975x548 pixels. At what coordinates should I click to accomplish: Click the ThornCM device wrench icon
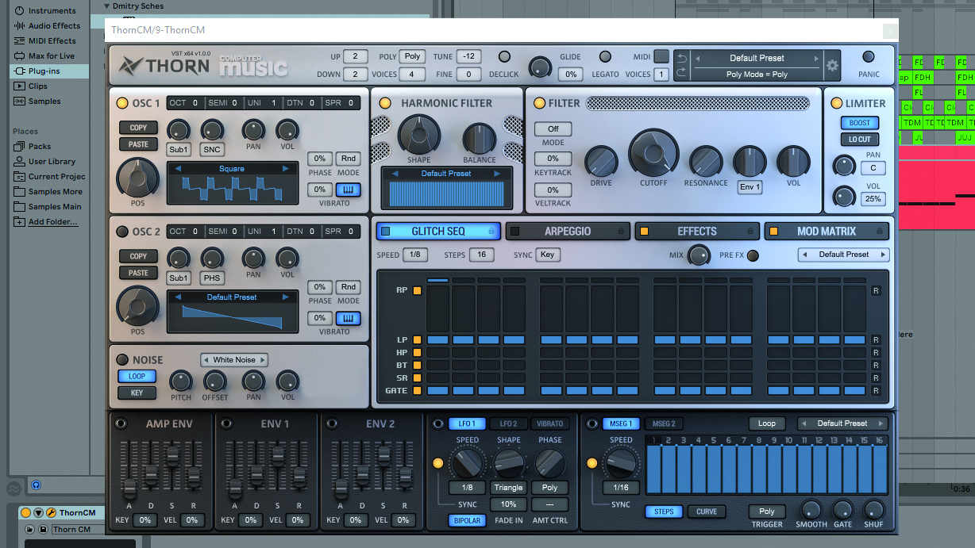point(51,513)
